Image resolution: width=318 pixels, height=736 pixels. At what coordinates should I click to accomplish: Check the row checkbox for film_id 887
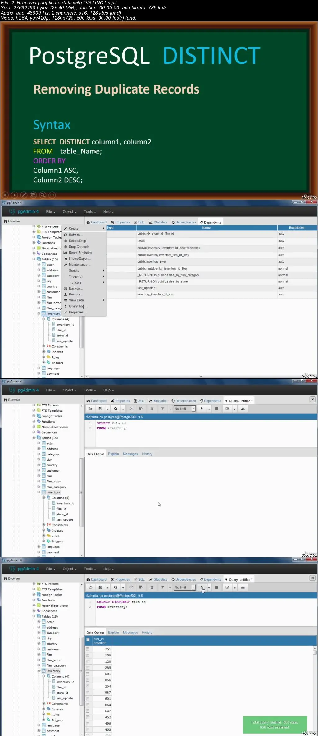click(x=88, y=693)
